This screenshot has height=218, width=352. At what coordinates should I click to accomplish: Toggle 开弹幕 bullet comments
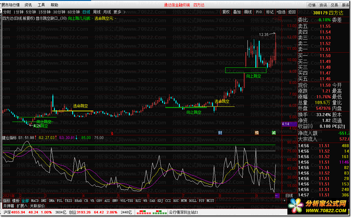9,206
